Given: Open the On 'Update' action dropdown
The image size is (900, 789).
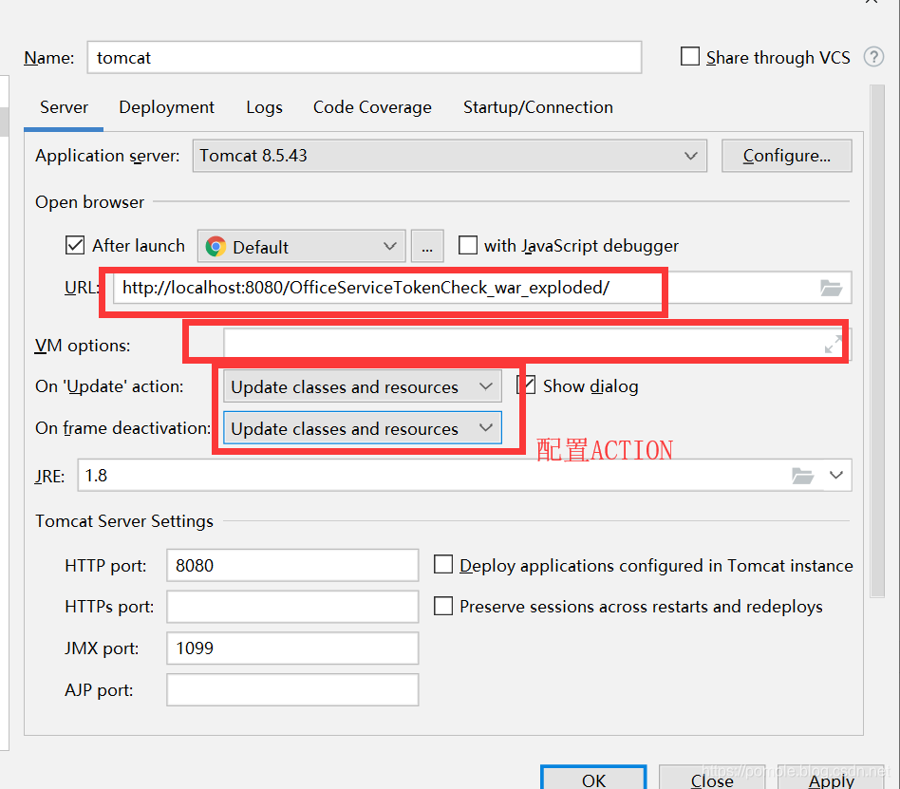Looking at the screenshot, I should (x=362, y=386).
